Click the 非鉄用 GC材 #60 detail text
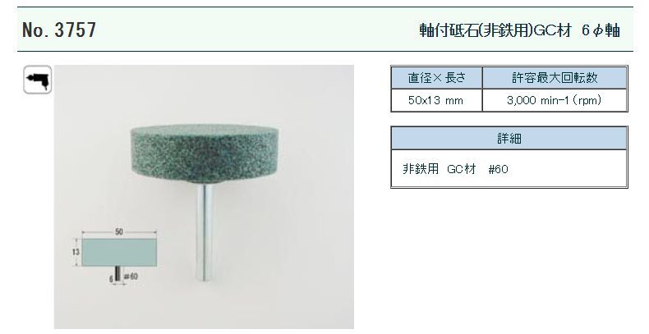 (455, 169)
